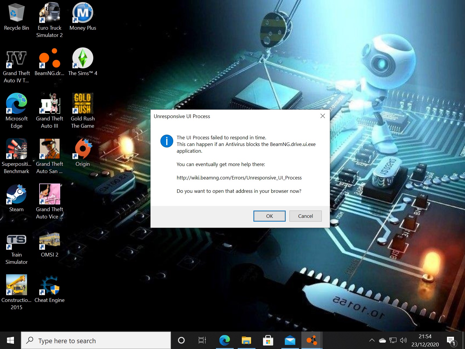Click the BeamNG wiki URL text
The image size is (465, 349).
[239, 178]
